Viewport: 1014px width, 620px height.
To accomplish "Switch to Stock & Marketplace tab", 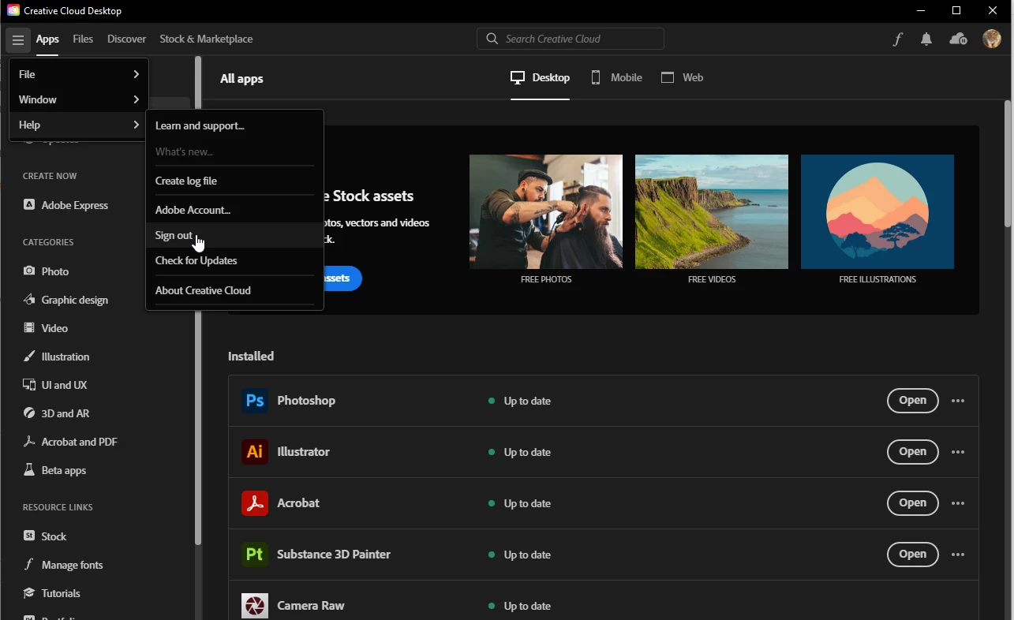I will [x=206, y=39].
